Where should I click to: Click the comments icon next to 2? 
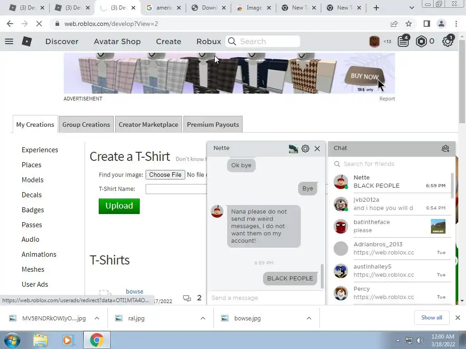pos(187,298)
